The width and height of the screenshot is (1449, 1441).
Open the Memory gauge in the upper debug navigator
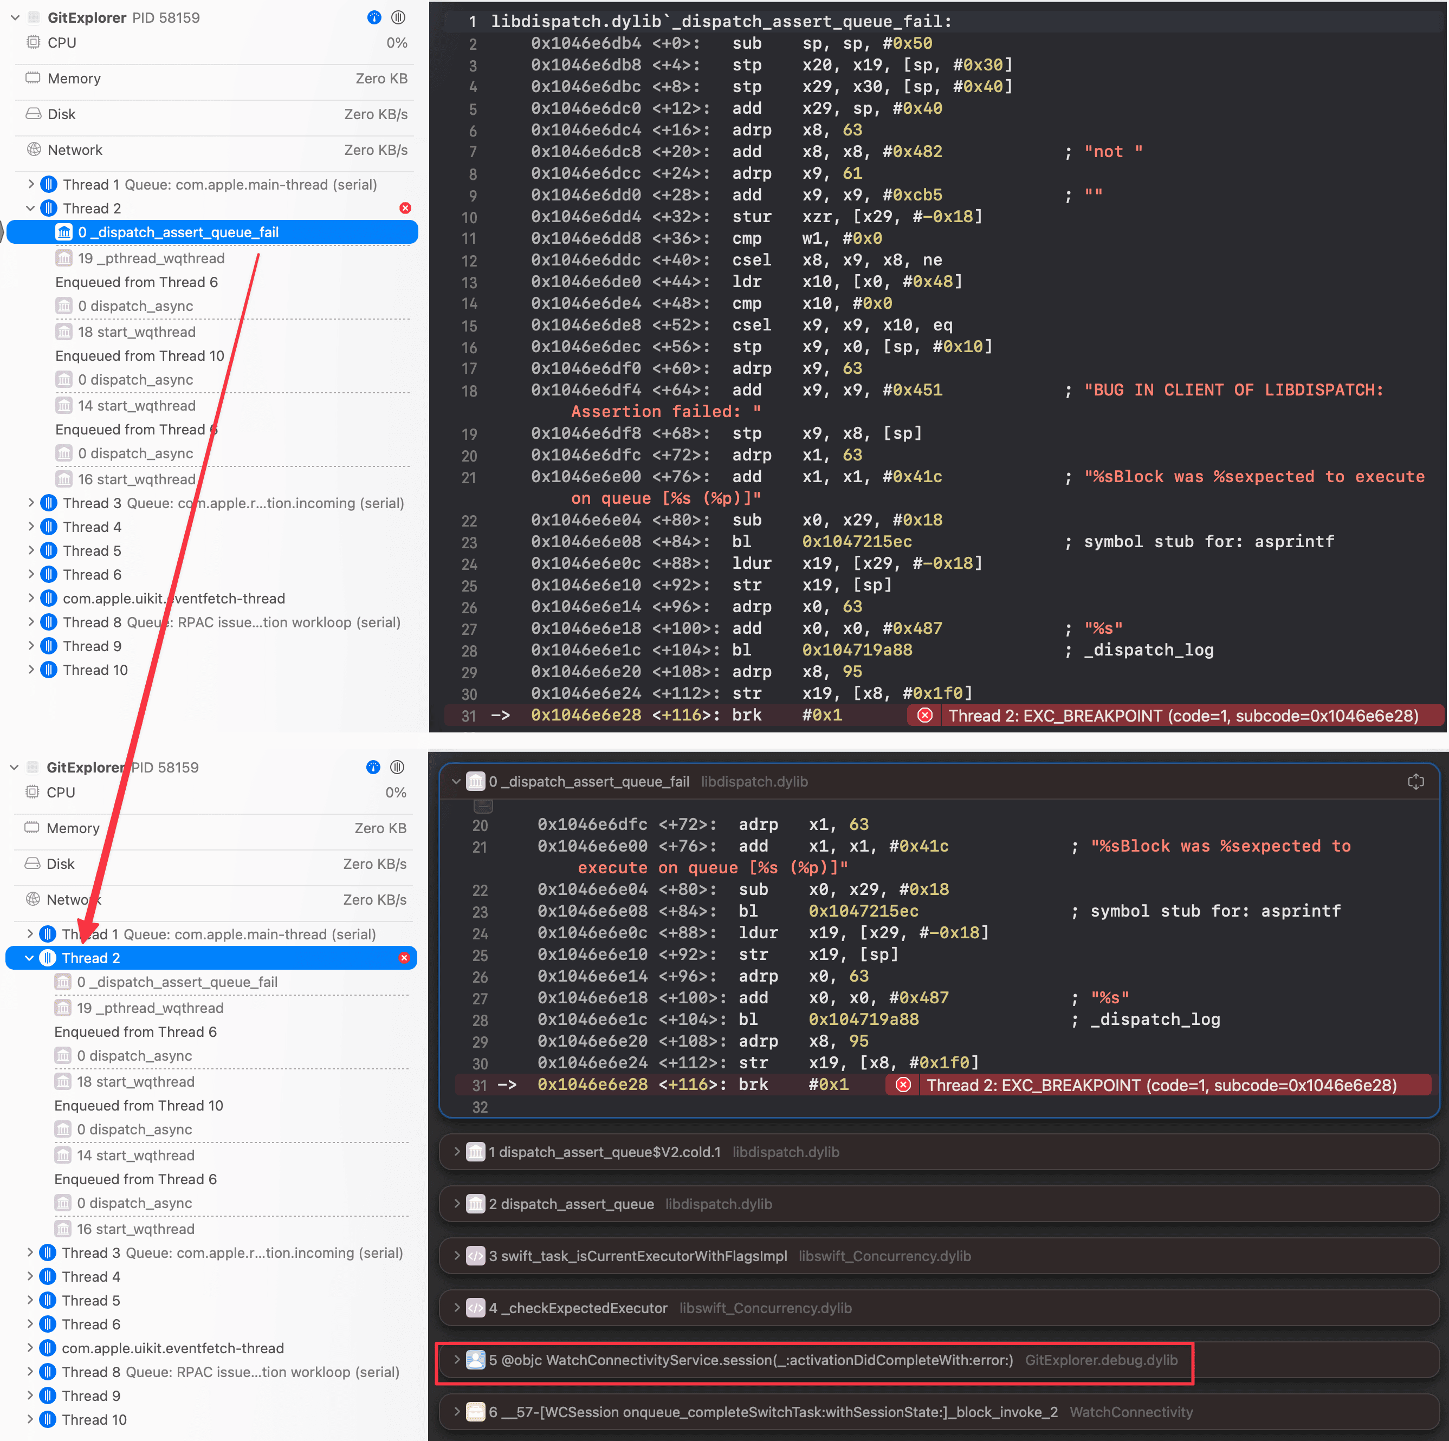pos(216,79)
